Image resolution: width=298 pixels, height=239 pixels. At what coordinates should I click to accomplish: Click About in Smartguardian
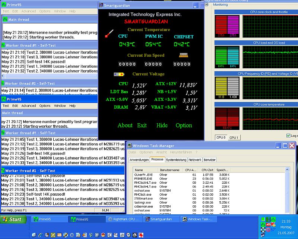[x=125, y=125]
